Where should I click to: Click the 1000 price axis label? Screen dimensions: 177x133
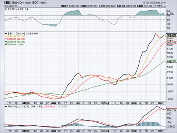[x=170, y=85]
